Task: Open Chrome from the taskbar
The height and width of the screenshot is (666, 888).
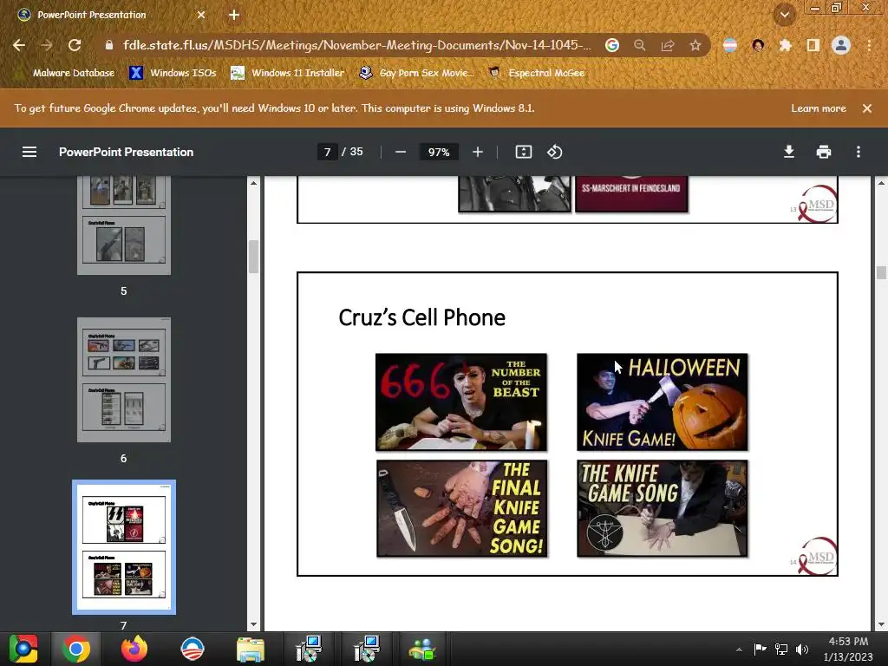Action: coord(76,649)
